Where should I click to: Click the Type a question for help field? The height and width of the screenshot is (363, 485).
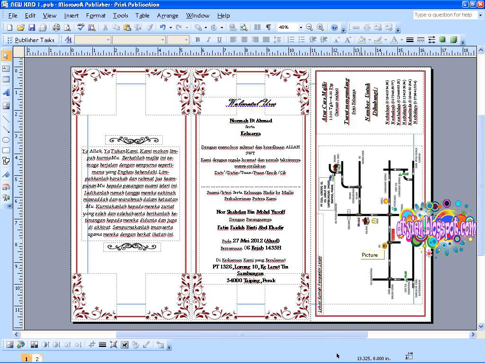445,15
